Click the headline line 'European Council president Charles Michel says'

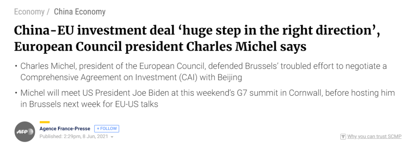pos(160,46)
